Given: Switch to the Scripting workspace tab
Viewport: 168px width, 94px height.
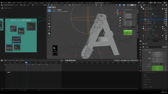Looking at the screenshot, I should 107,3.
